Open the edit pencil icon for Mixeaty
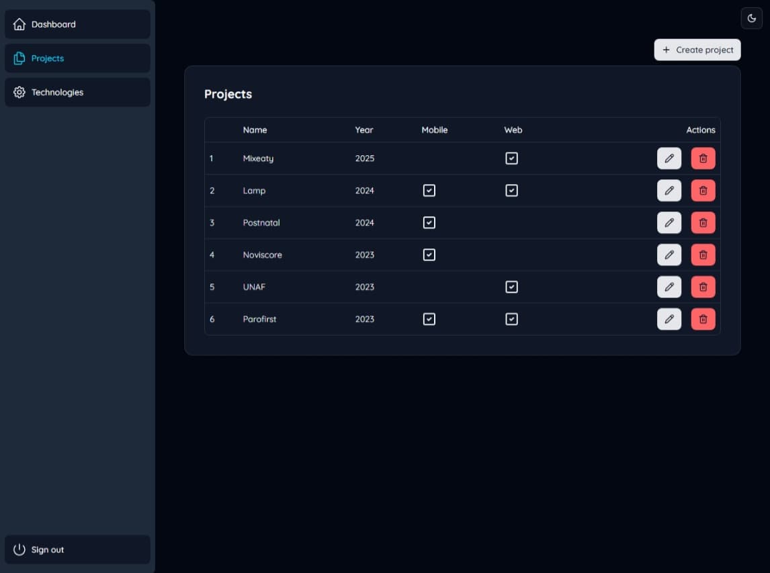The height and width of the screenshot is (573, 770). [x=669, y=158]
